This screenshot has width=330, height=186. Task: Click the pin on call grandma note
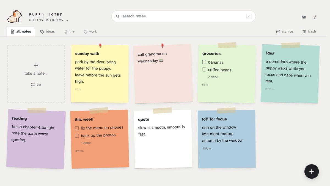pos(162,45)
